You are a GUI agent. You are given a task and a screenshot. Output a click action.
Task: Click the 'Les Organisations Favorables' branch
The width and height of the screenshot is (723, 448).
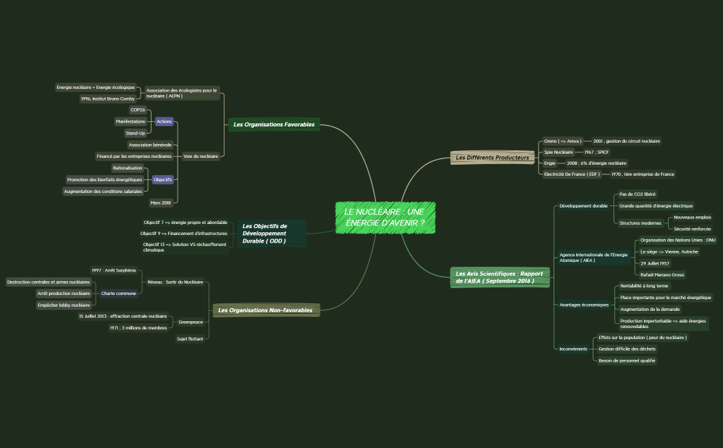click(273, 125)
